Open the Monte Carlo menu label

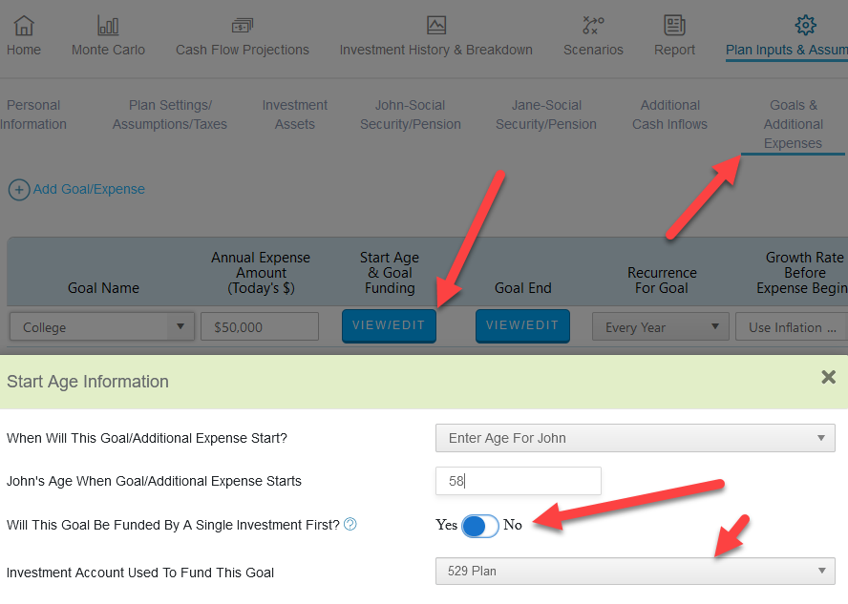108,50
